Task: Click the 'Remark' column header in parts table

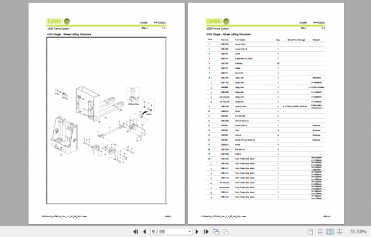Action: pyautogui.click(x=317, y=40)
